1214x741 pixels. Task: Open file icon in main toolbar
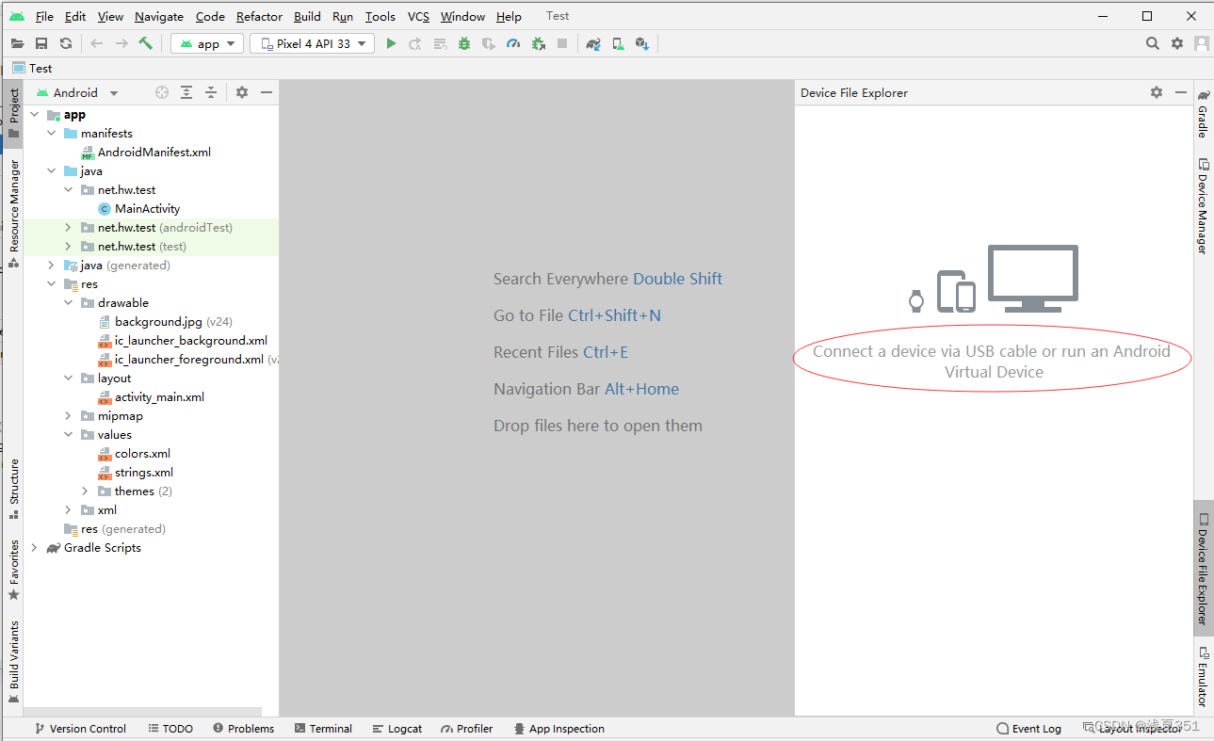17,43
